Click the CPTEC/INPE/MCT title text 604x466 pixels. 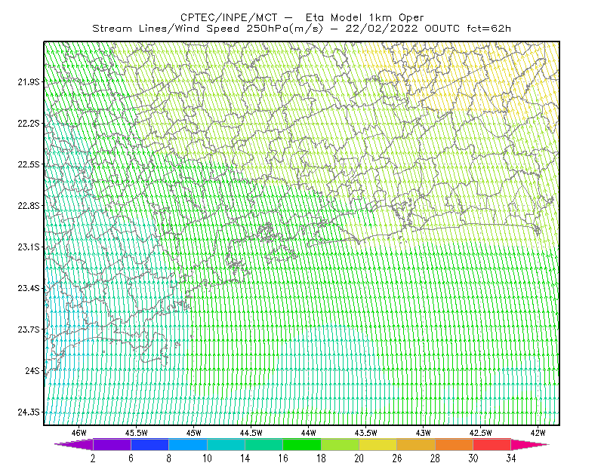point(229,17)
